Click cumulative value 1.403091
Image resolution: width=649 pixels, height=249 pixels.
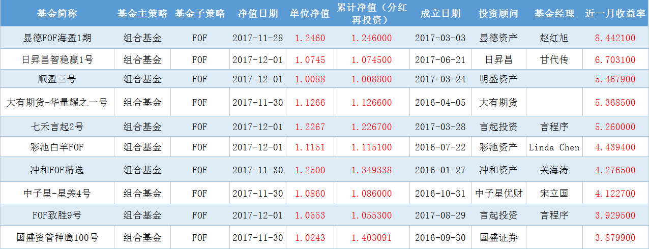point(372,237)
